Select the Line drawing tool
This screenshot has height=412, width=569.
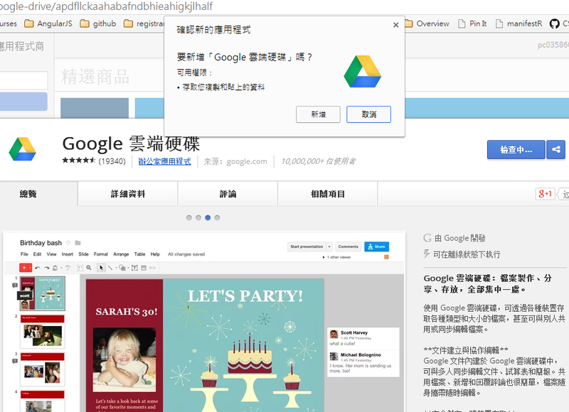(x=110, y=268)
